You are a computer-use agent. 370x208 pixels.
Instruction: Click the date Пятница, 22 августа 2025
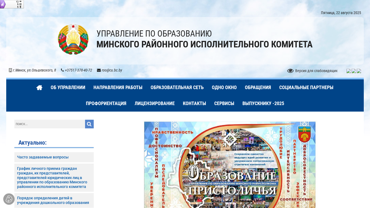pyautogui.click(x=341, y=13)
